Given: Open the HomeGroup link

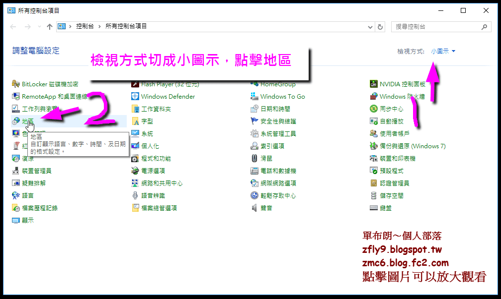Looking at the screenshot, I should [278, 84].
